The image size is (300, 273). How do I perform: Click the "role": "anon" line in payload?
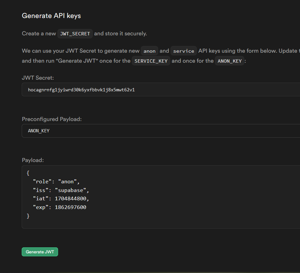(x=56, y=182)
